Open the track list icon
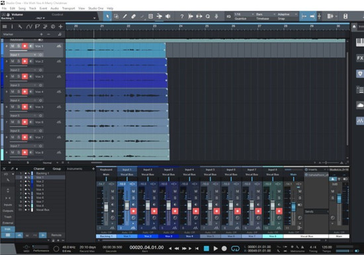 pyautogui.click(x=5, y=26)
